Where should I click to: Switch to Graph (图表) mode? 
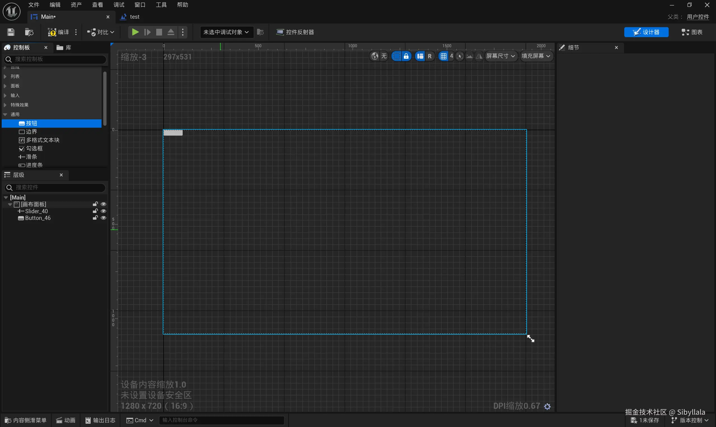click(x=692, y=32)
